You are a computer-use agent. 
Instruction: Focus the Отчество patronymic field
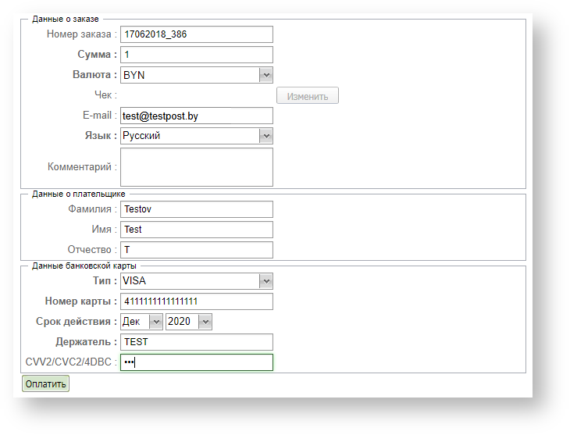click(196, 250)
